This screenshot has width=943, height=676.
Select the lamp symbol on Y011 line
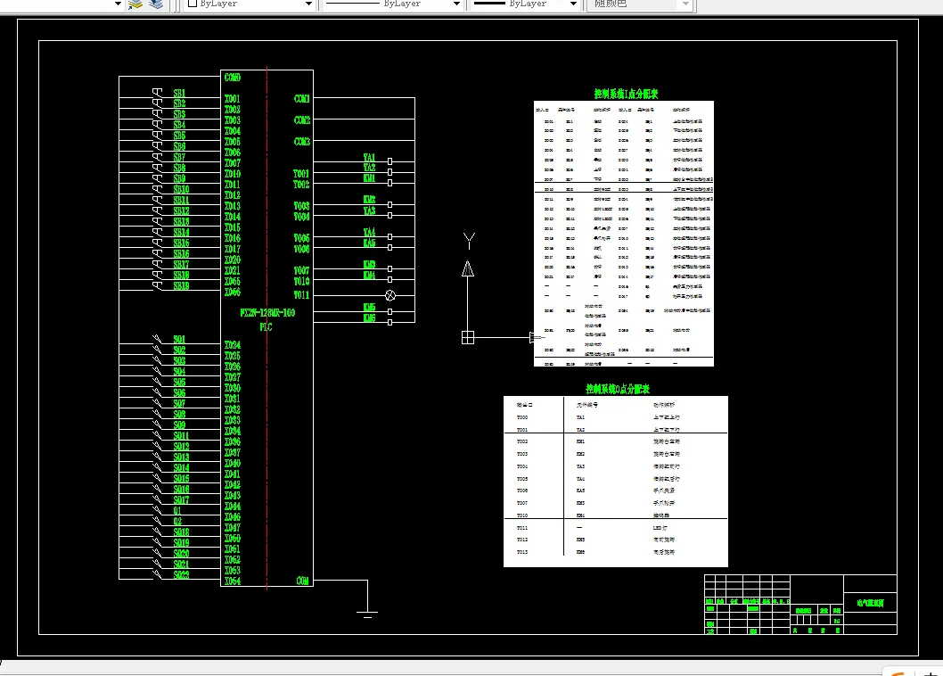pyautogui.click(x=390, y=295)
